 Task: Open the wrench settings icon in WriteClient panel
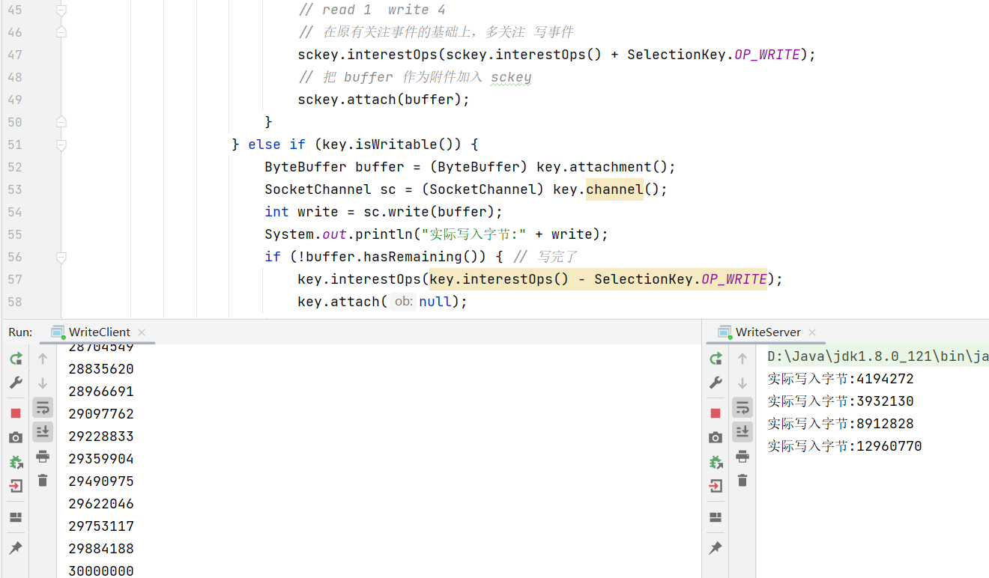coord(16,383)
